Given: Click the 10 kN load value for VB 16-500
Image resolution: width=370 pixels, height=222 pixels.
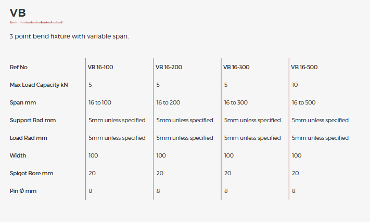Looking at the screenshot, I should tap(295, 85).
